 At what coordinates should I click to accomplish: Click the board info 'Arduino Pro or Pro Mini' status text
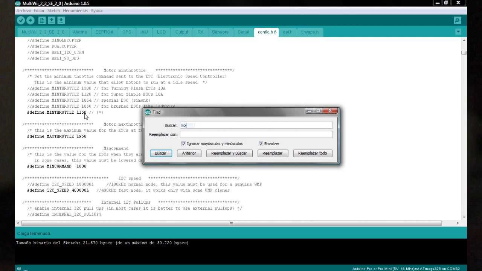(406, 269)
